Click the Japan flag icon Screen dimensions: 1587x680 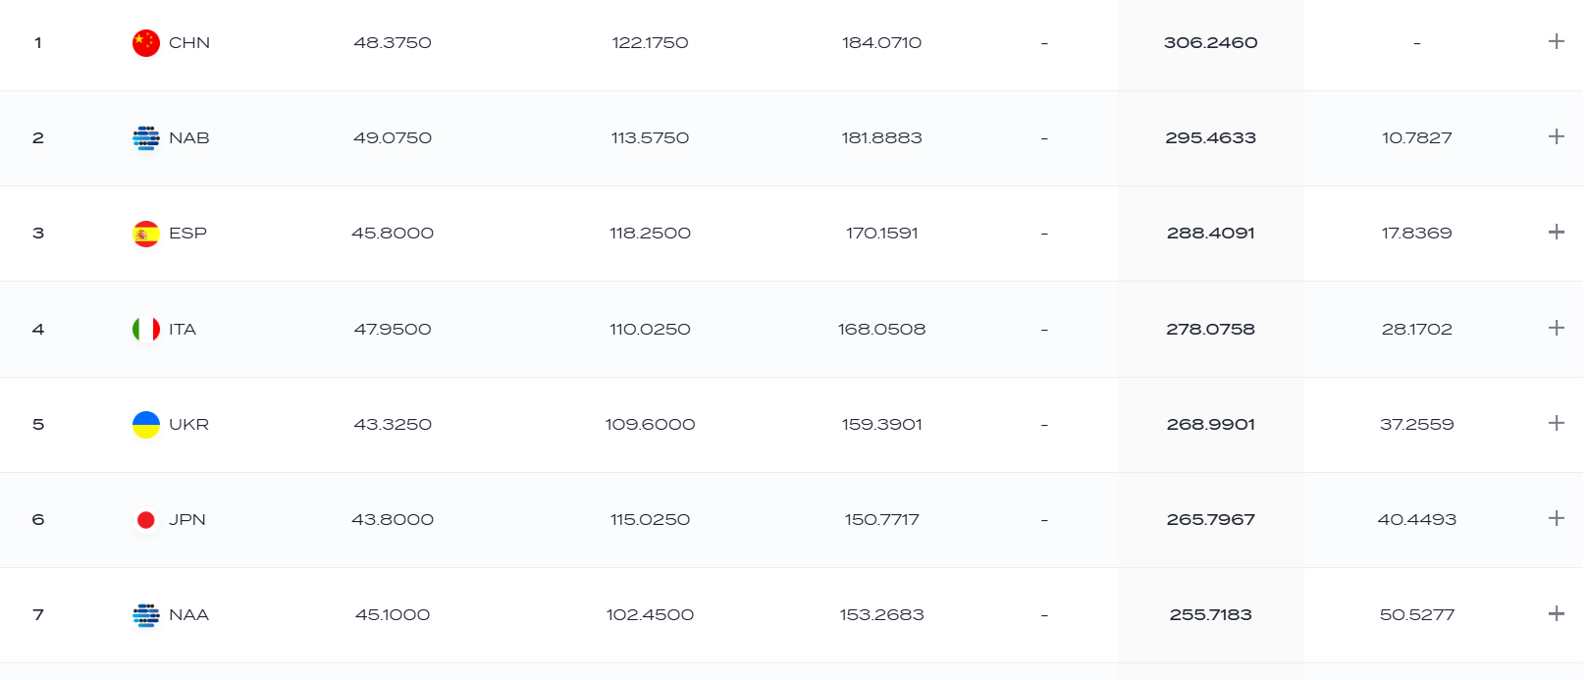[146, 520]
